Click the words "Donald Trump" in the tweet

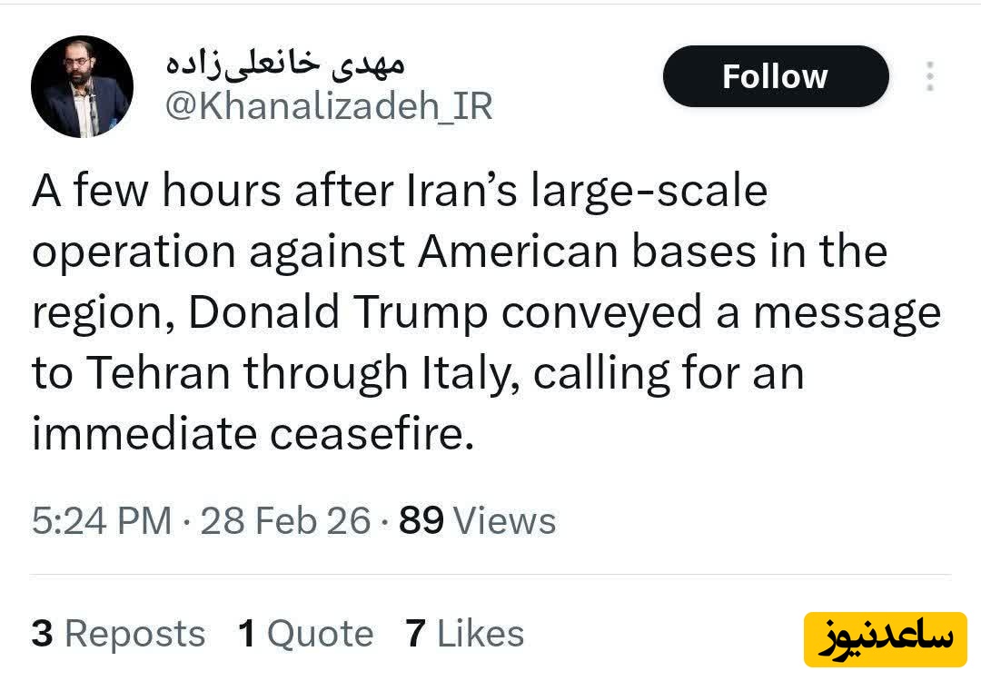pos(337,313)
